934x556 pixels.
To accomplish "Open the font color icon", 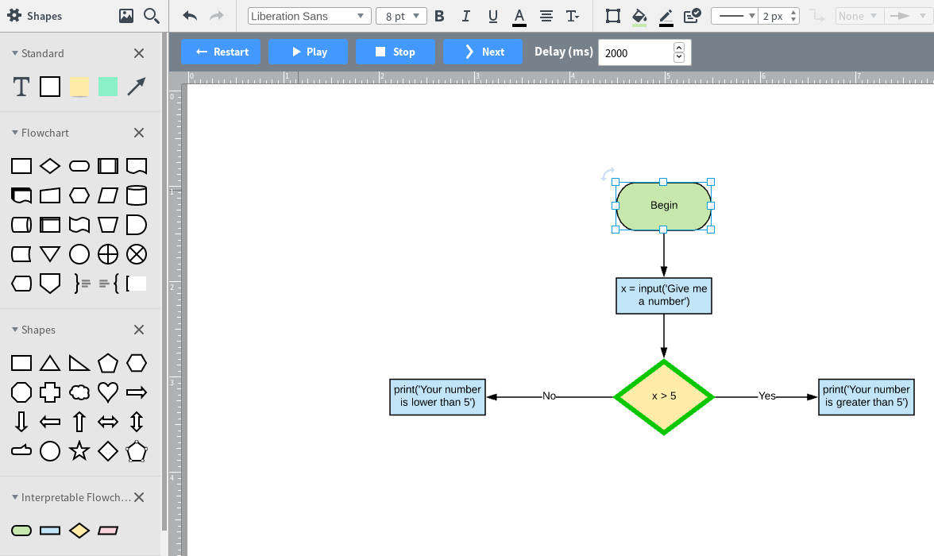I will pyautogui.click(x=519, y=16).
